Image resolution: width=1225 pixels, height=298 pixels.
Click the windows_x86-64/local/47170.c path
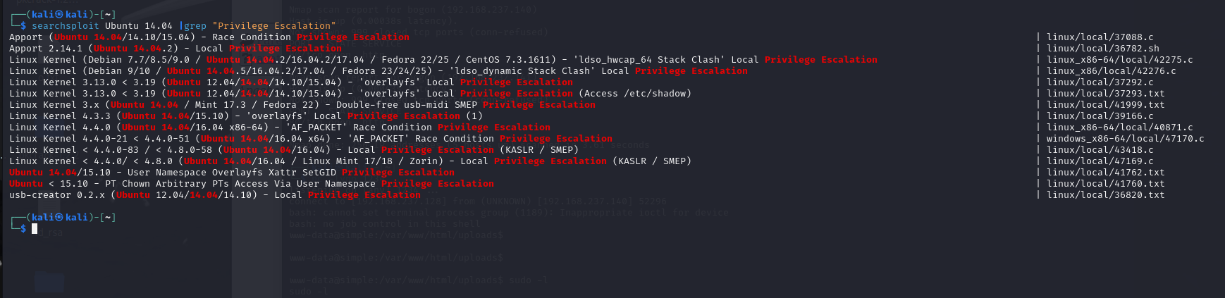(1126, 138)
